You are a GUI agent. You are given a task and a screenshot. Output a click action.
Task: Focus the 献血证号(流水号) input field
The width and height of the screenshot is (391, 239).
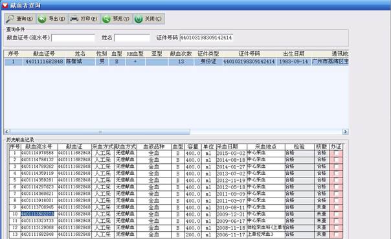pyautogui.click(x=73, y=38)
